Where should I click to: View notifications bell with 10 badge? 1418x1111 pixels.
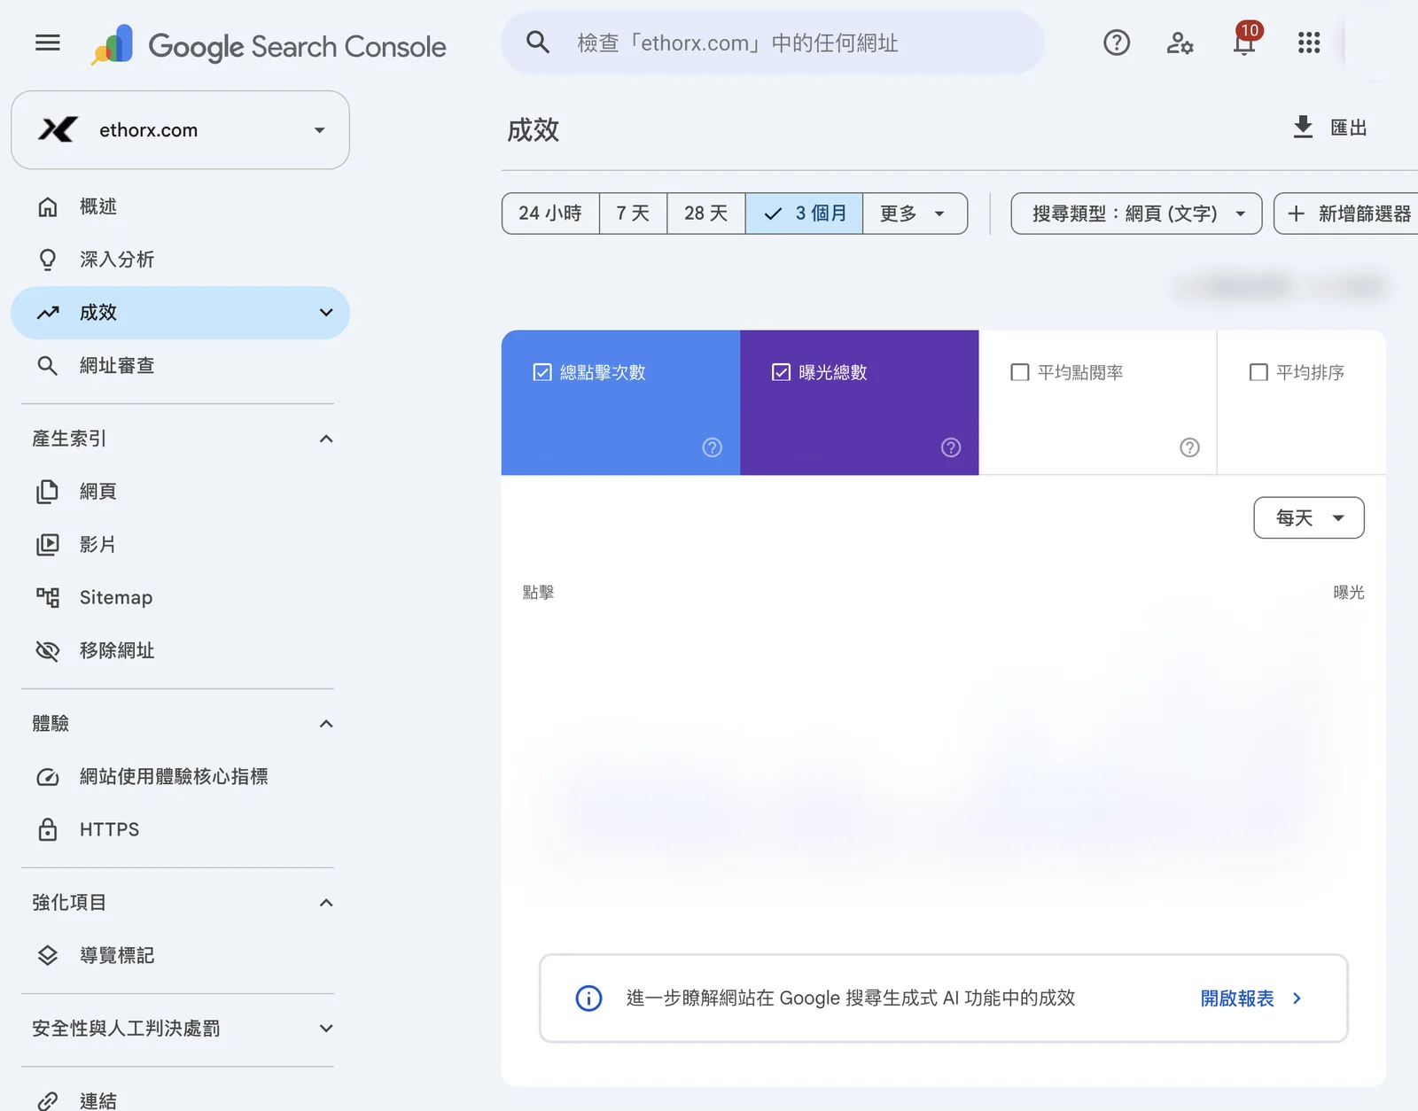click(1244, 42)
